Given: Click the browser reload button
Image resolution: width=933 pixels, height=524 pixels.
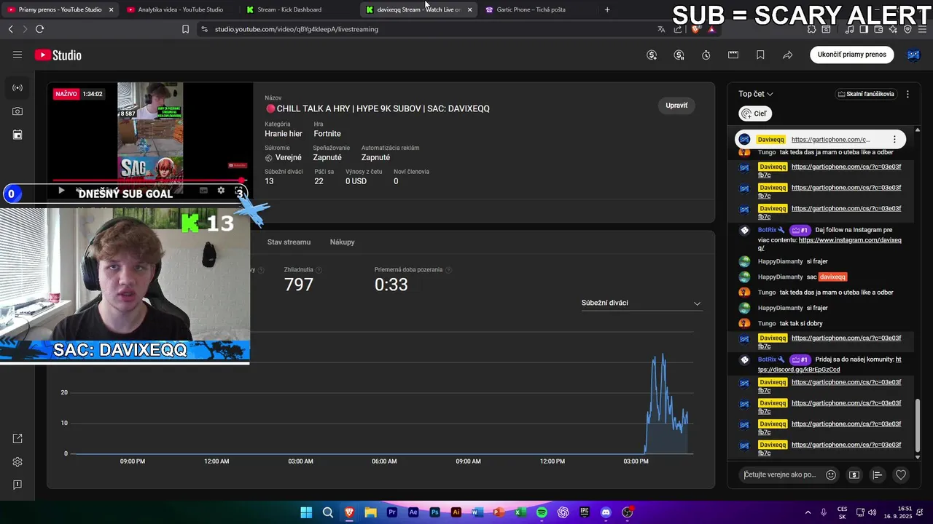Looking at the screenshot, I should click(39, 29).
